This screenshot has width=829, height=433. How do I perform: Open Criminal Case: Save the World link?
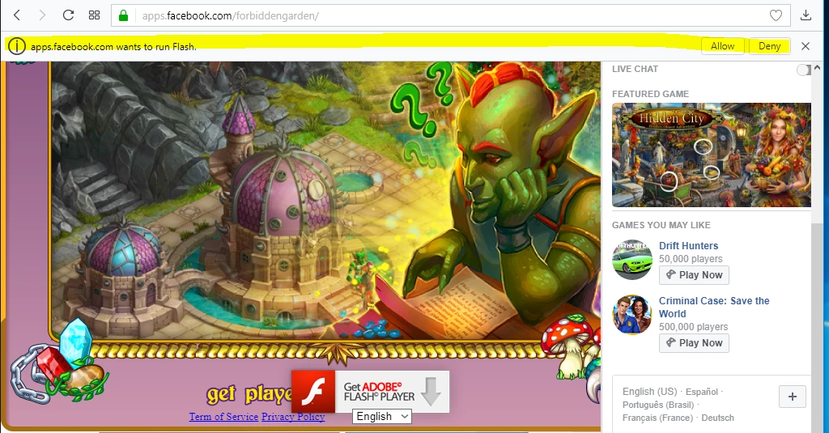[714, 308]
